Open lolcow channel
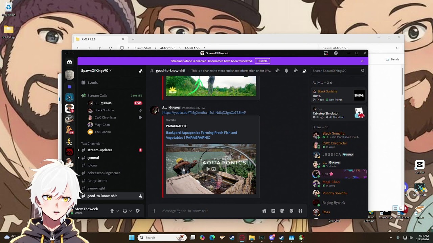Image resolution: width=433 pixels, height=243 pixels. coord(112,165)
